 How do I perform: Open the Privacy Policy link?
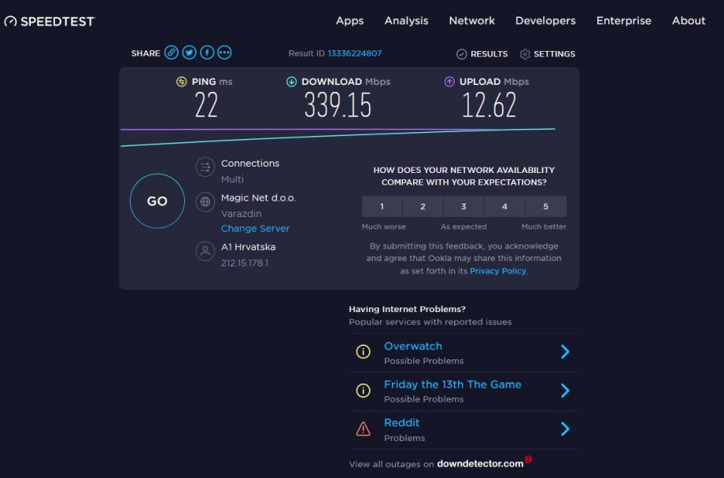[497, 270]
